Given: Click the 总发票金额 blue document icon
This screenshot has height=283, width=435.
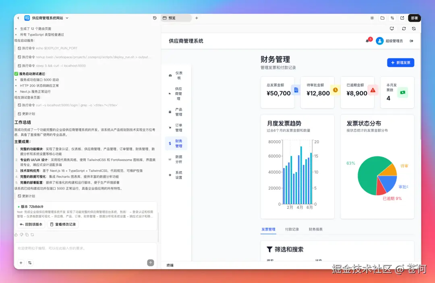Looking at the screenshot, I should (296, 90).
